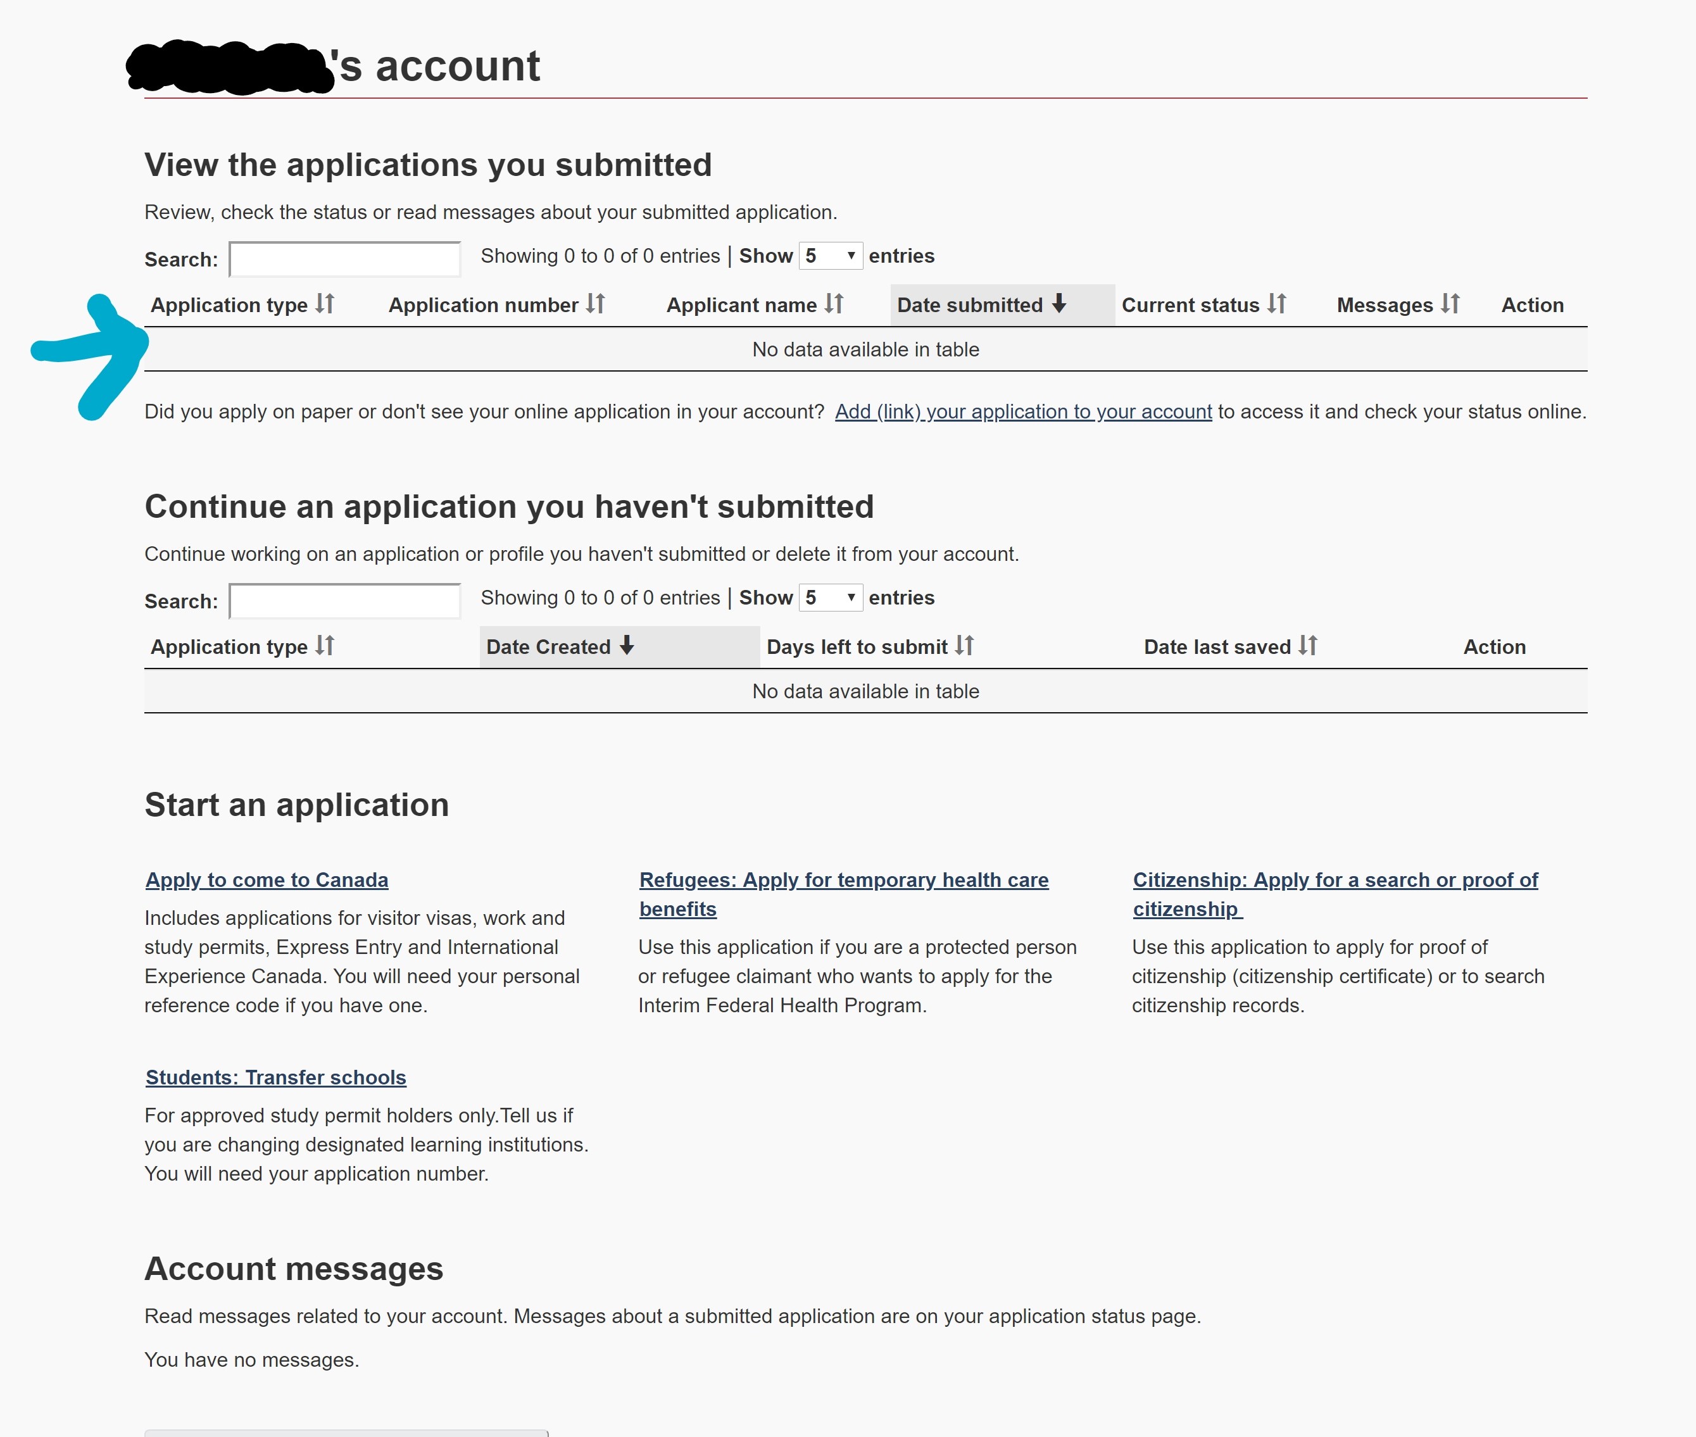Open Show entries dropdown for submitted applications
The height and width of the screenshot is (1437, 1696).
[830, 256]
